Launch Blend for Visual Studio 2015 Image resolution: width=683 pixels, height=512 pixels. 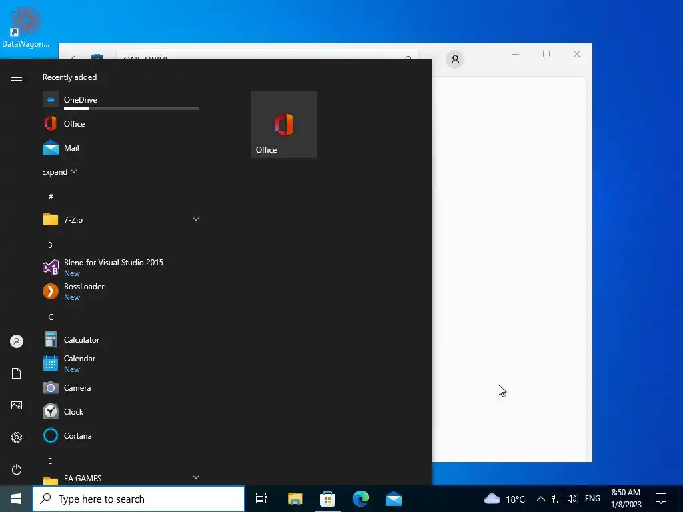click(x=121, y=267)
